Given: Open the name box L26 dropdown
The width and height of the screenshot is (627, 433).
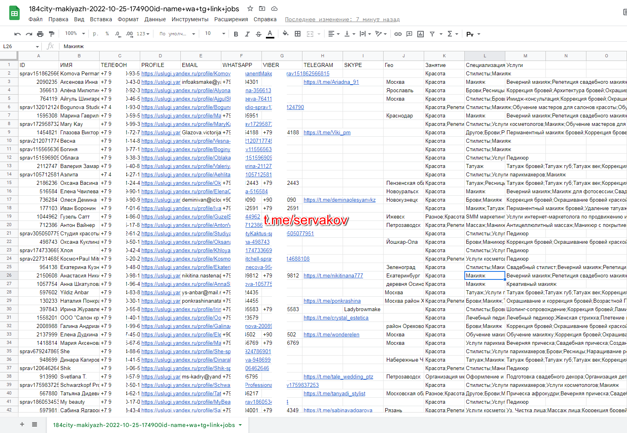Looking at the screenshot, I should tap(37, 47).
